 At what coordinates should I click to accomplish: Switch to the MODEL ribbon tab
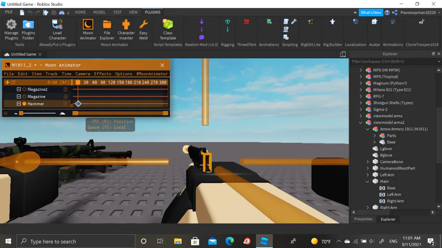pos(99,12)
